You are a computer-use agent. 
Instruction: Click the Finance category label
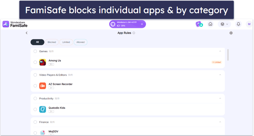tap(44, 122)
